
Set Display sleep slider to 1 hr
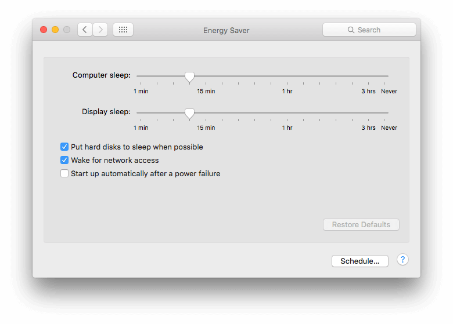point(287,112)
